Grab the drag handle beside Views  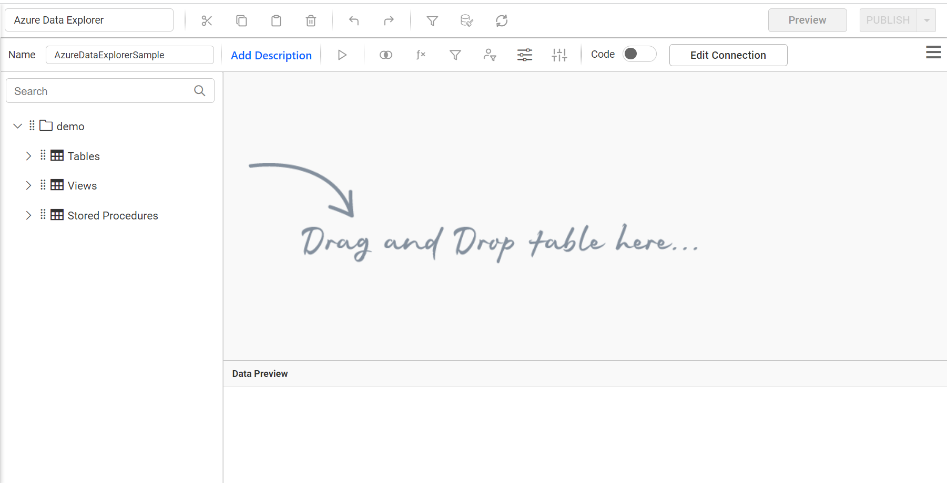pos(43,185)
